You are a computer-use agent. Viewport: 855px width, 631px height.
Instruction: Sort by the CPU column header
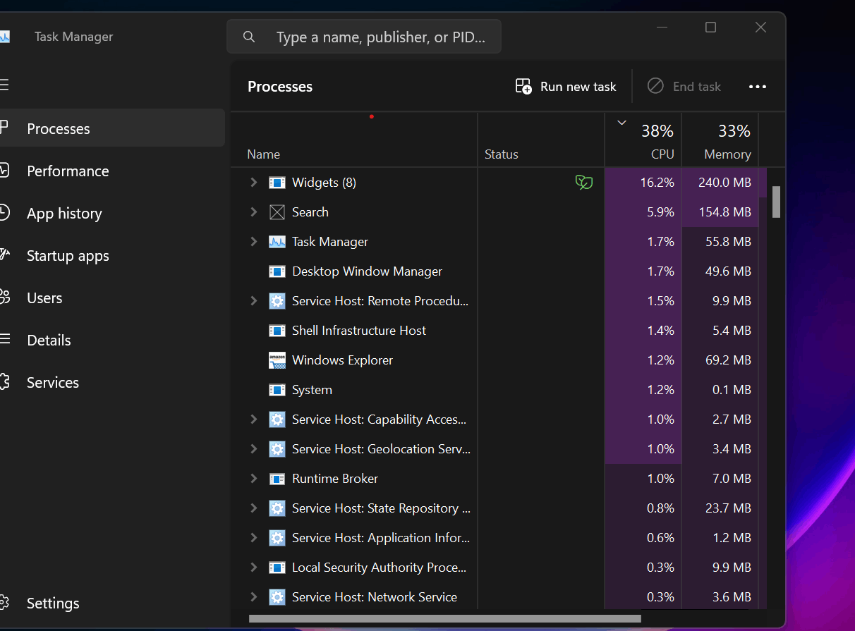pos(643,140)
